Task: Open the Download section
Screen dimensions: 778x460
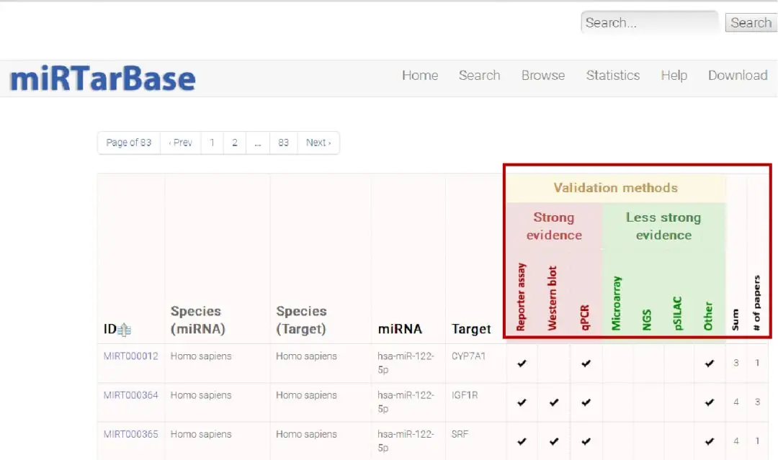Action: coord(737,76)
